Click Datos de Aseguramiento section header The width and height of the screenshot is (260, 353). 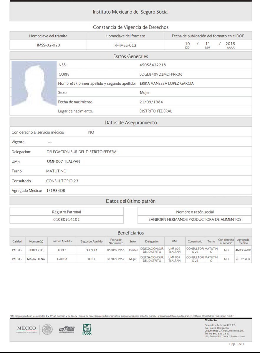pyautogui.click(x=131, y=122)
